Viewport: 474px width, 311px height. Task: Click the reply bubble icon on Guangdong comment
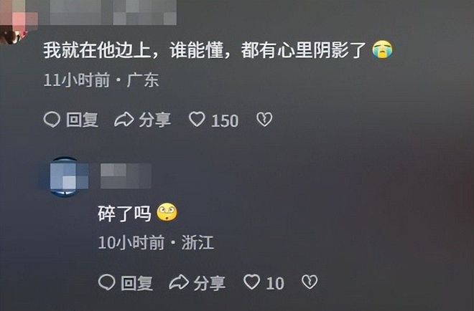[52, 120]
